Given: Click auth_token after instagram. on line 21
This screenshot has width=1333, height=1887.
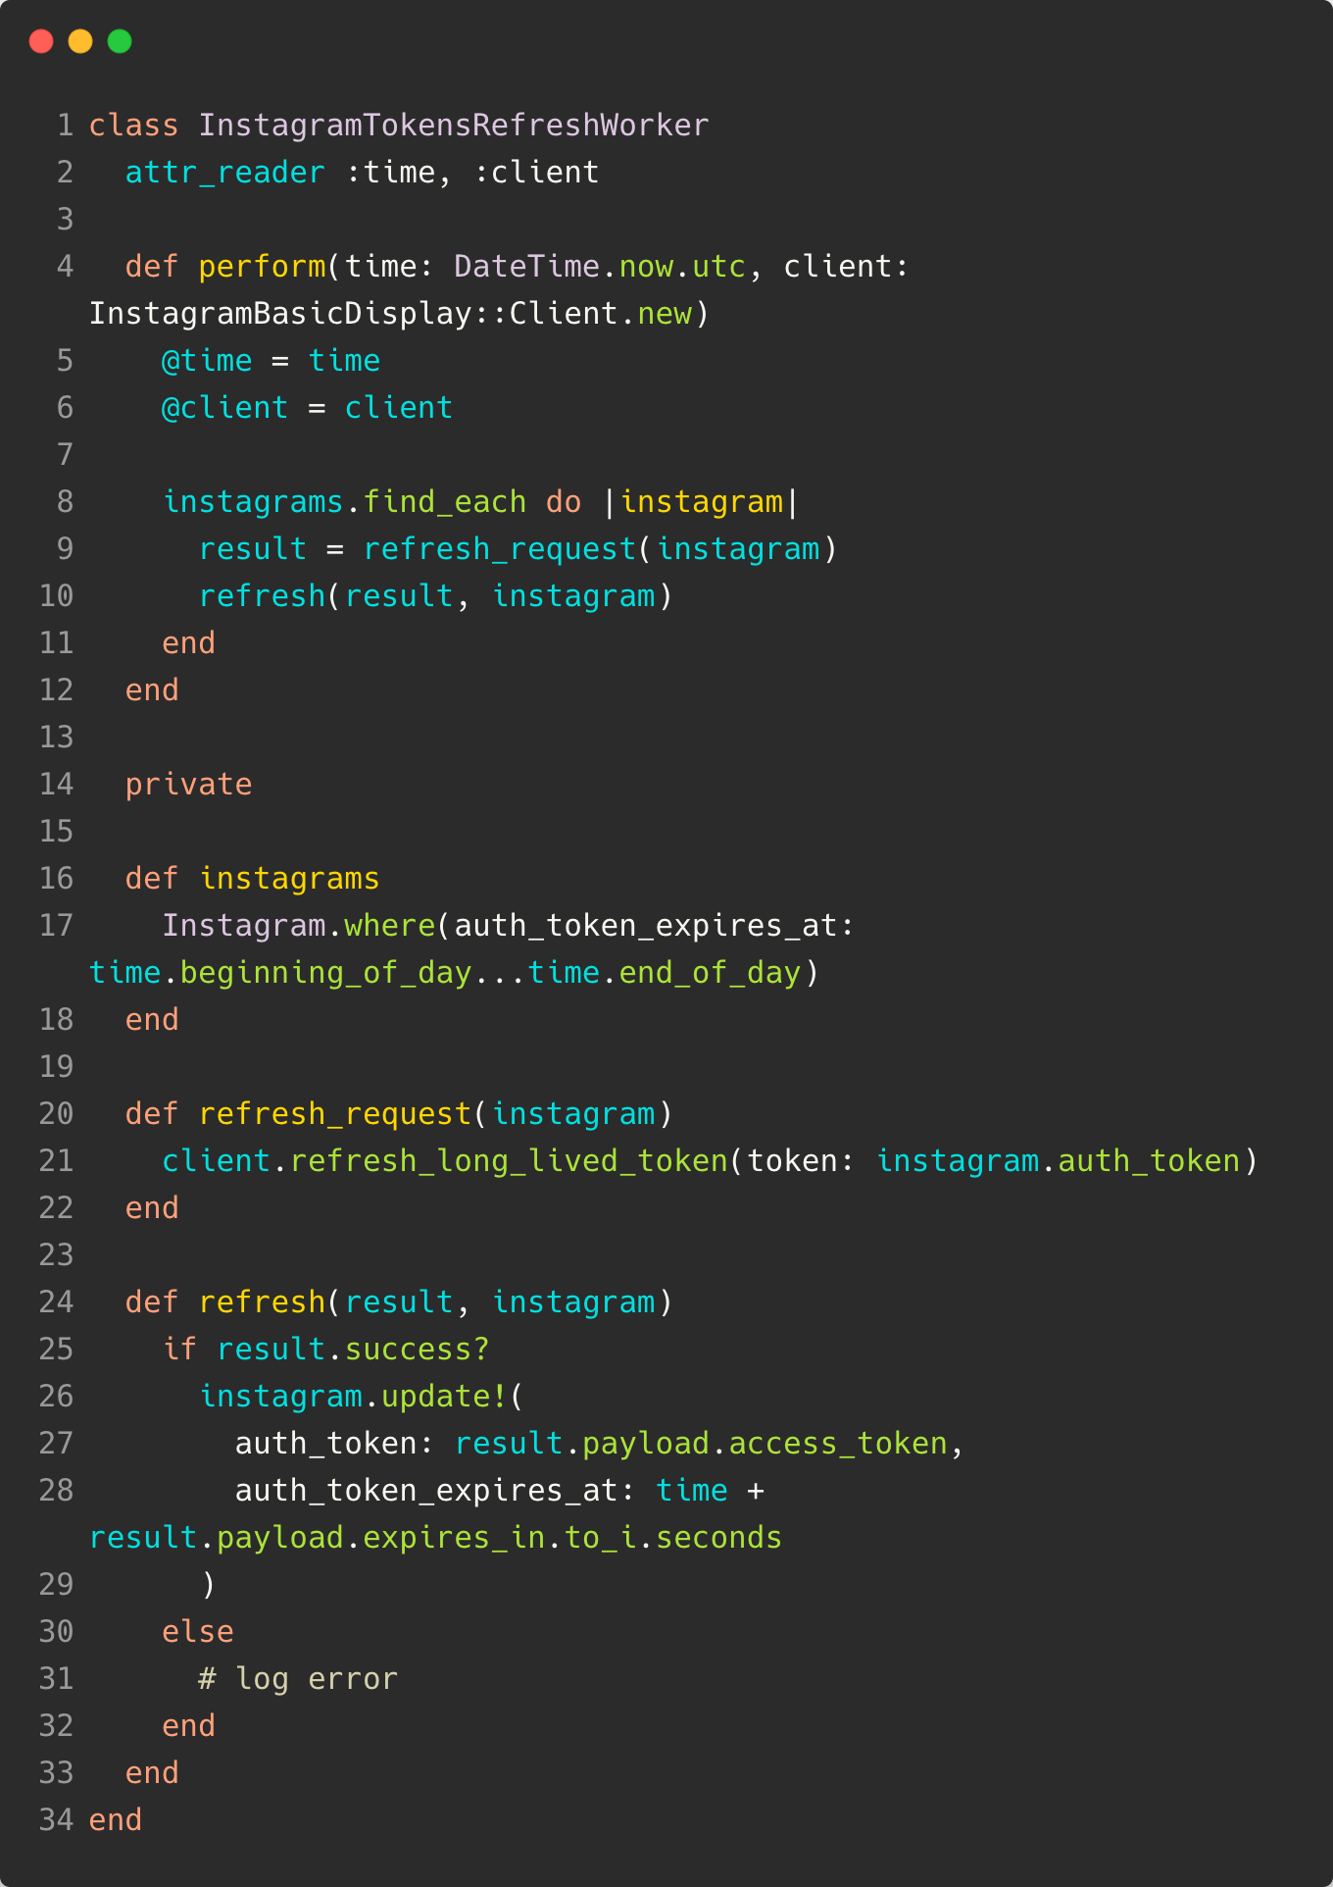Looking at the screenshot, I should tap(1149, 1161).
